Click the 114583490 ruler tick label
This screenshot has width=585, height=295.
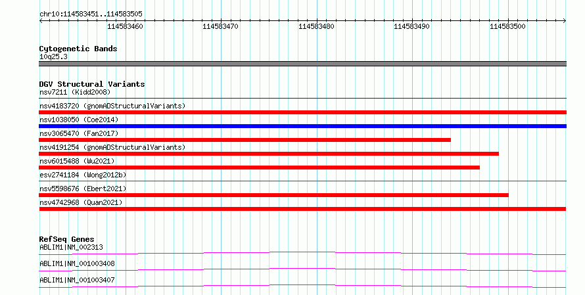[x=411, y=26]
